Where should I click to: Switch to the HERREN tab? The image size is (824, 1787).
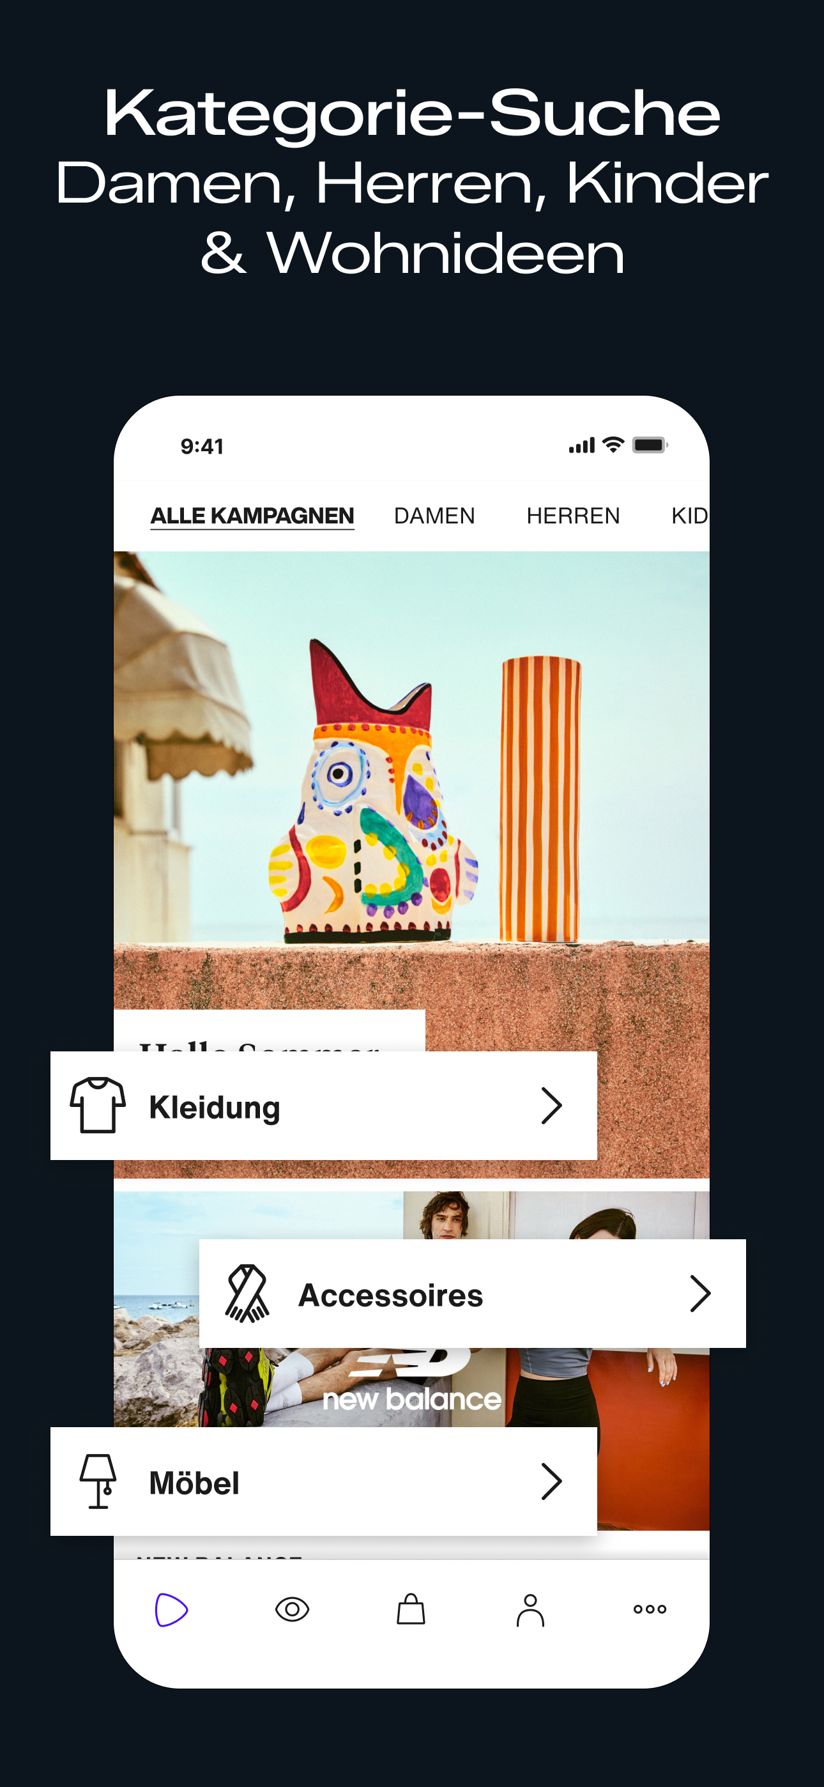coord(573,515)
